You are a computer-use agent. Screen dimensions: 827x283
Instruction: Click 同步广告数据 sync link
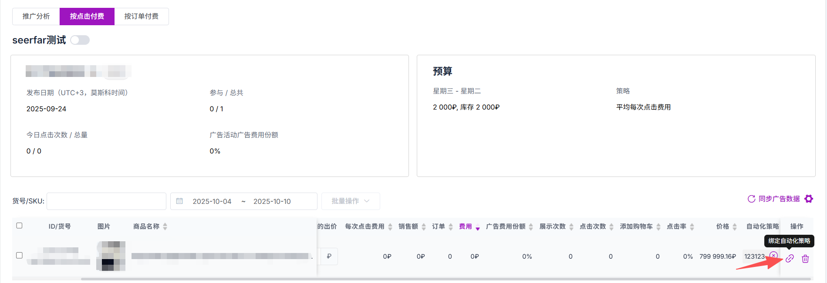pyautogui.click(x=774, y=199)
